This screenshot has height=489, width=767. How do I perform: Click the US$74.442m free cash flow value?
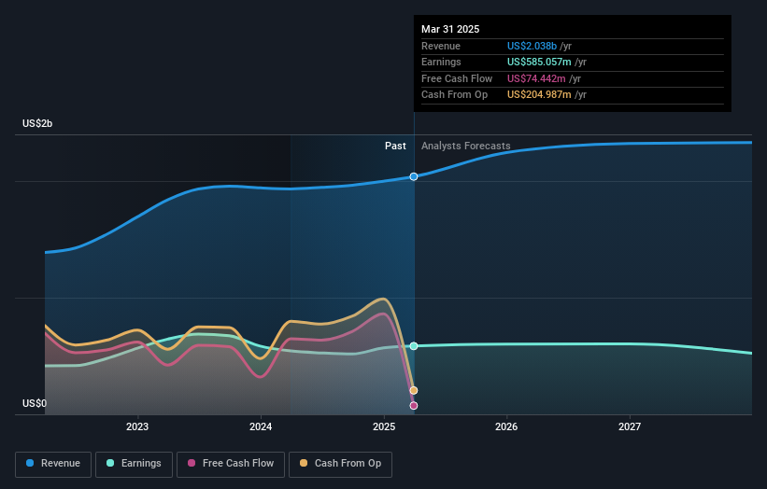point(536,78)
